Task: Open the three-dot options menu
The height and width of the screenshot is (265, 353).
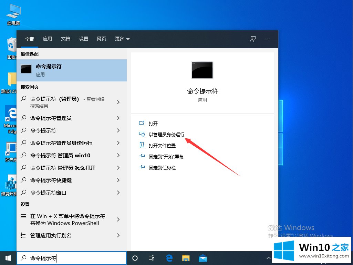Action: point(267,39)
